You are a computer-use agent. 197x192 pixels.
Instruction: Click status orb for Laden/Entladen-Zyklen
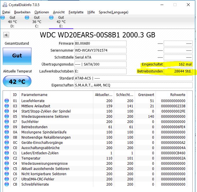coord(7,153)
